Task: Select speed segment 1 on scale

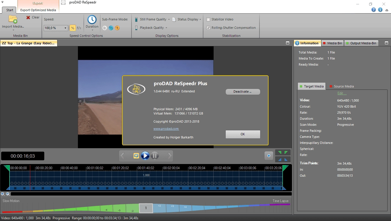Action: tap(146, 208)
